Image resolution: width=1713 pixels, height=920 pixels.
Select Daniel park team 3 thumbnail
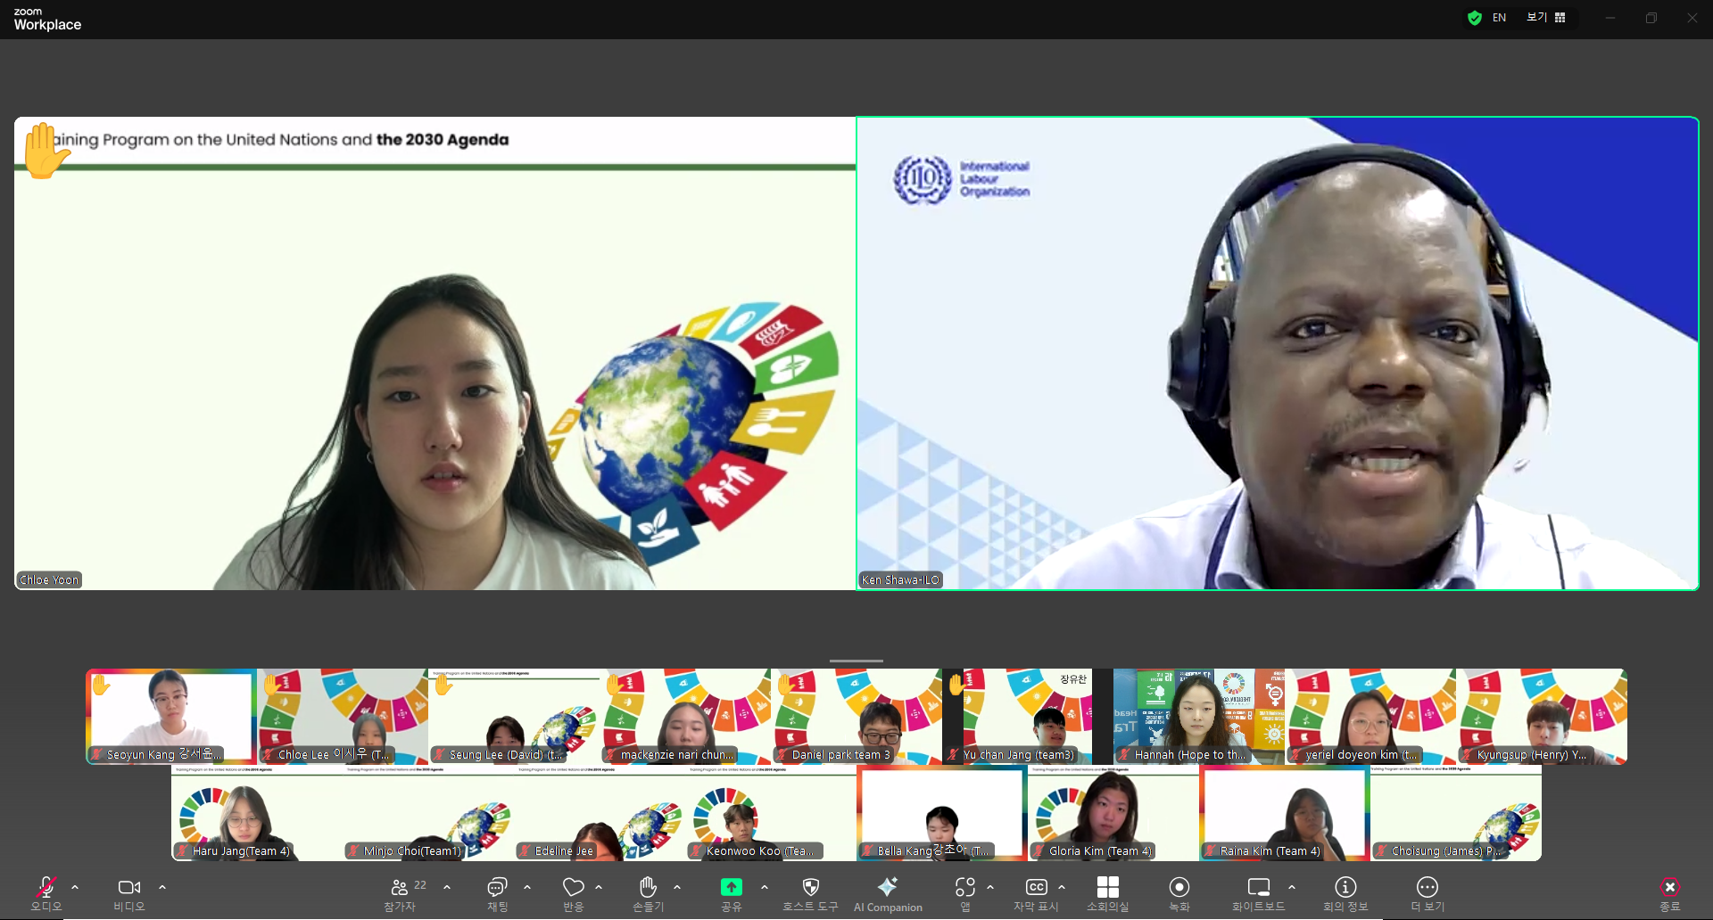tap(856, 717)
